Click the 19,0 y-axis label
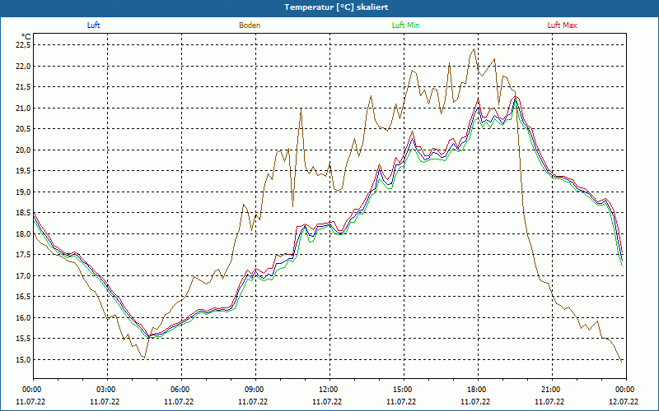The image size is (659, 411). pyautogui.click(x=24, y=192)
